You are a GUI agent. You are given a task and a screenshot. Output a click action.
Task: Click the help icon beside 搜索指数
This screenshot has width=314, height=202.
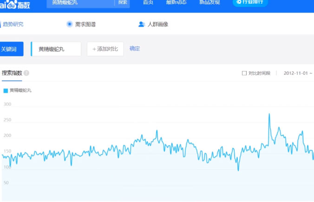(x=26, y=73)
